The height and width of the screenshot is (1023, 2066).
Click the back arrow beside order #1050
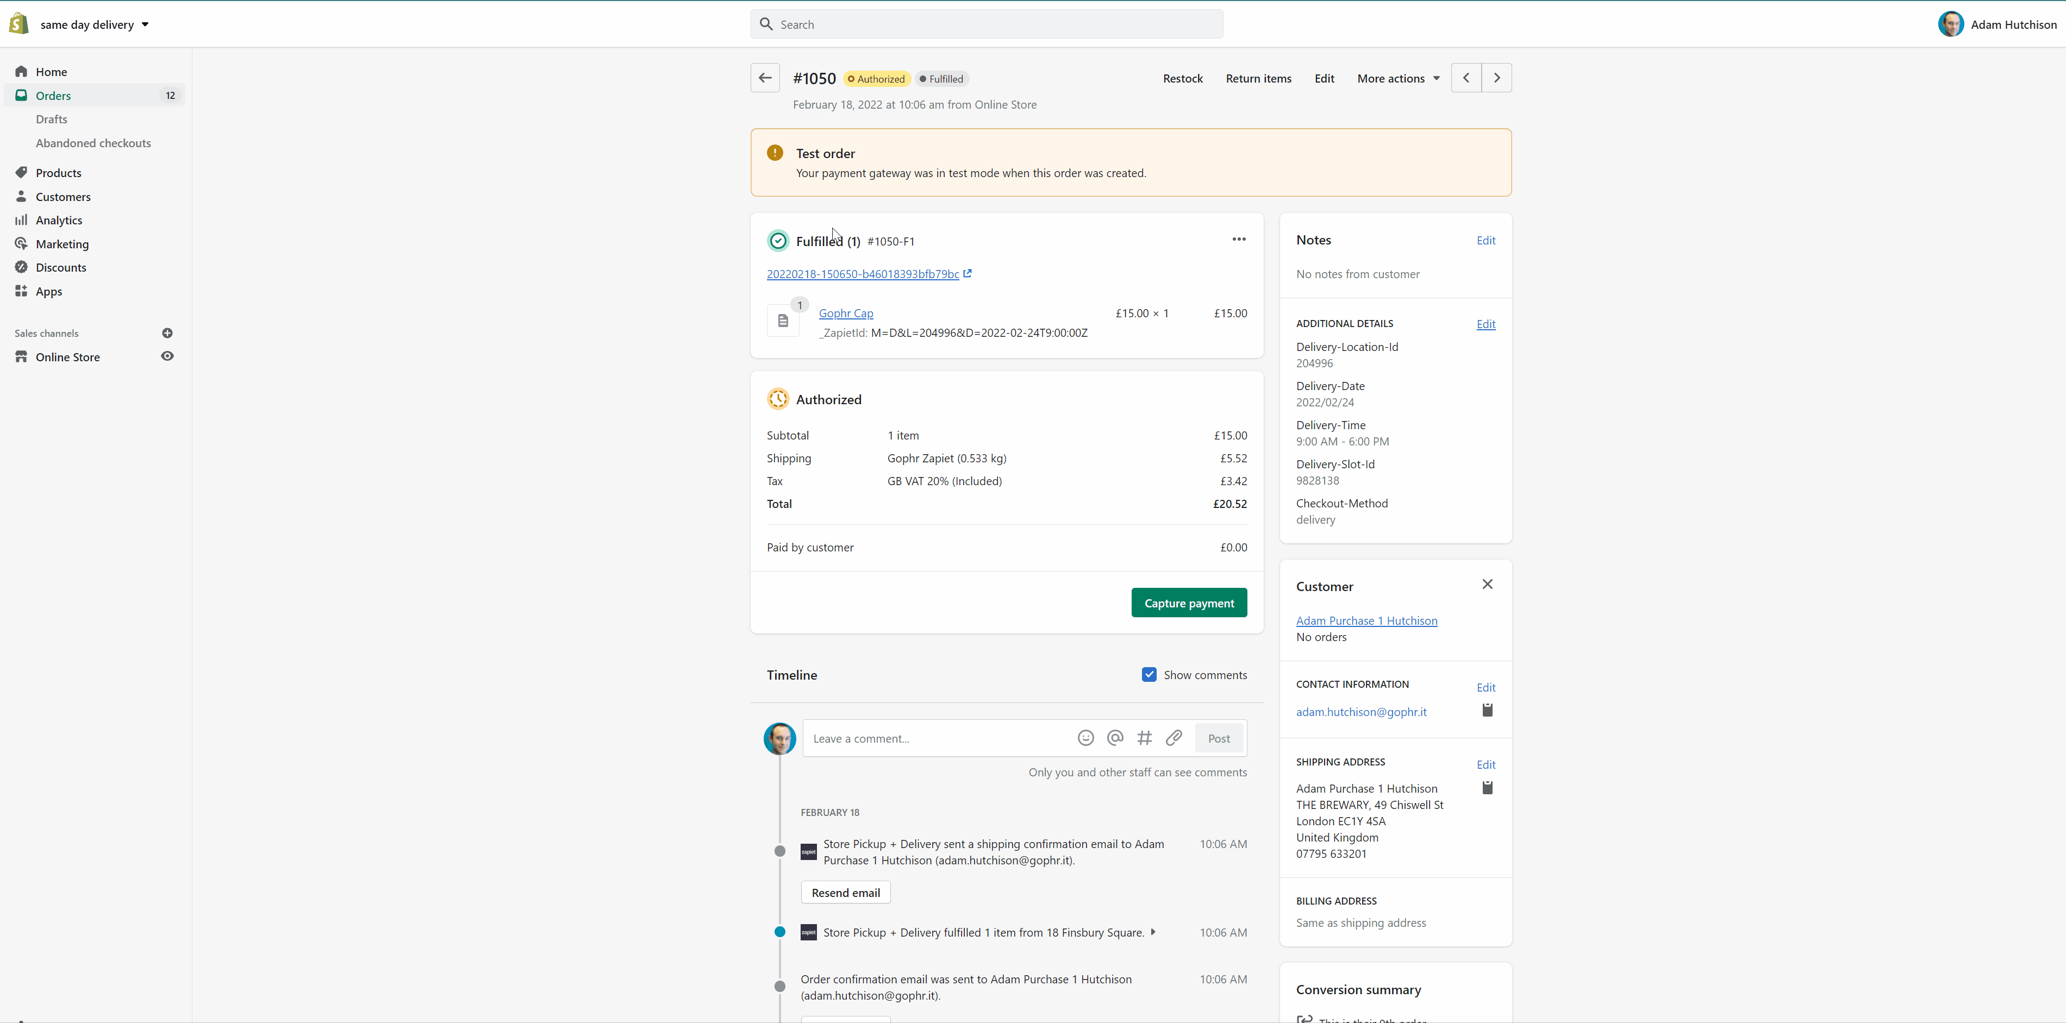(764, 78)
